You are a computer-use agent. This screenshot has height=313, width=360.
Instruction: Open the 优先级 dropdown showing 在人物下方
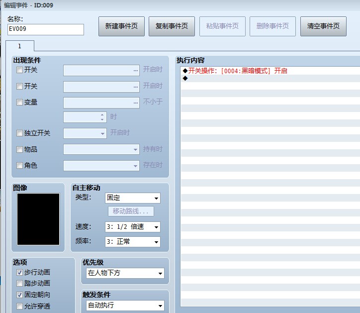tap(125, 273)
